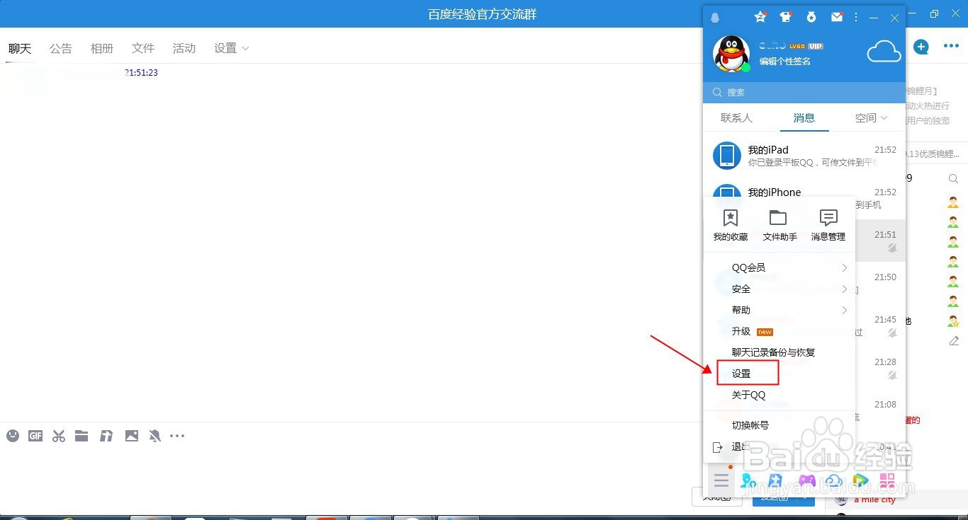Click the penguin logo in QQ panel header

(x=715, y=18)
